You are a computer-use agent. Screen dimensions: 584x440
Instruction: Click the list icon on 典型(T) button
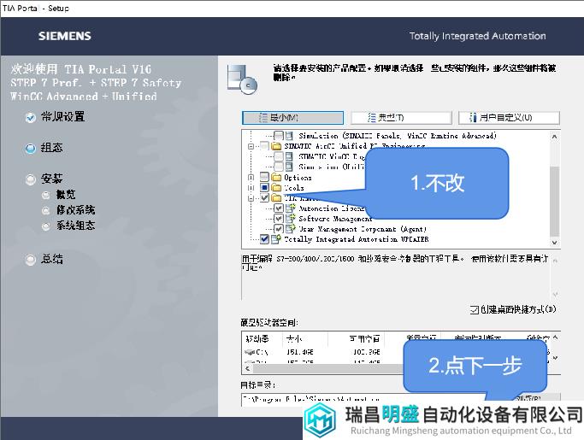coord(372,118)
